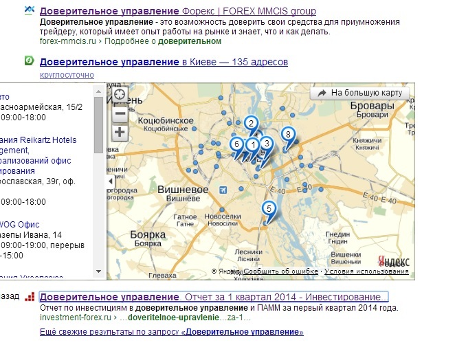The height and width of the screenshot is (345, 455).
Task: Click 'Подробнее о доверительном' breadcrumb link
Action: 163,41
